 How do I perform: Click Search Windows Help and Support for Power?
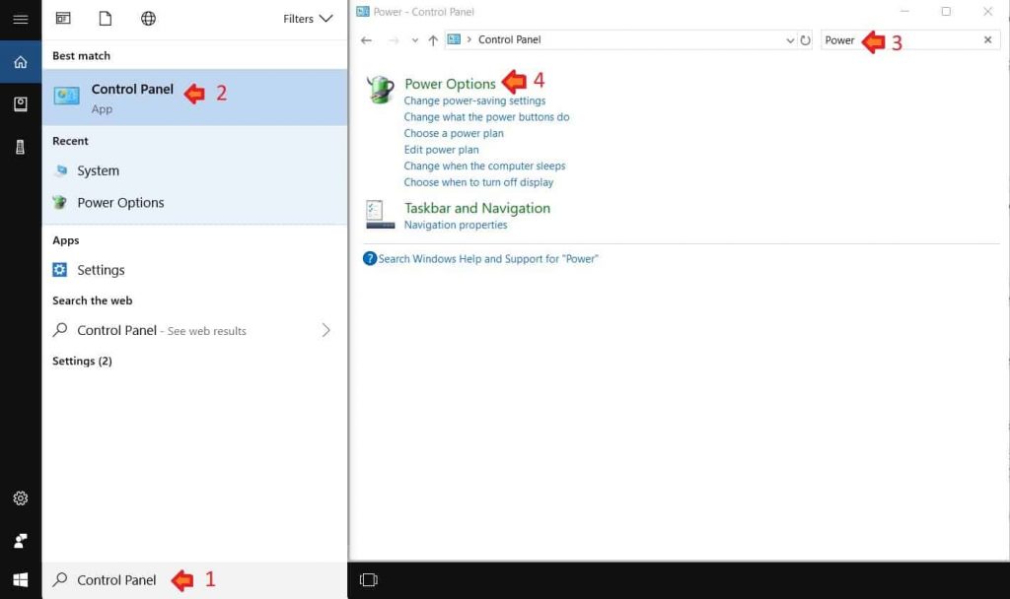(x=485, y=259)
